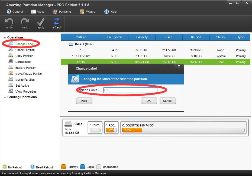Click the orange Primary legend swatch
Screen dimensions: 252x176
pos(64,167)
